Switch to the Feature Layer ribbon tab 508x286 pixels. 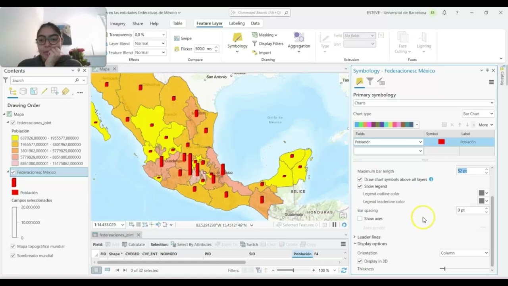(209, 23)
